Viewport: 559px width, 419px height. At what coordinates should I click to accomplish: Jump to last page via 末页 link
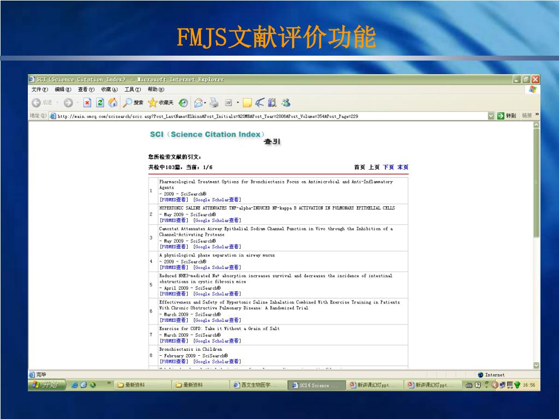(403, 167)
